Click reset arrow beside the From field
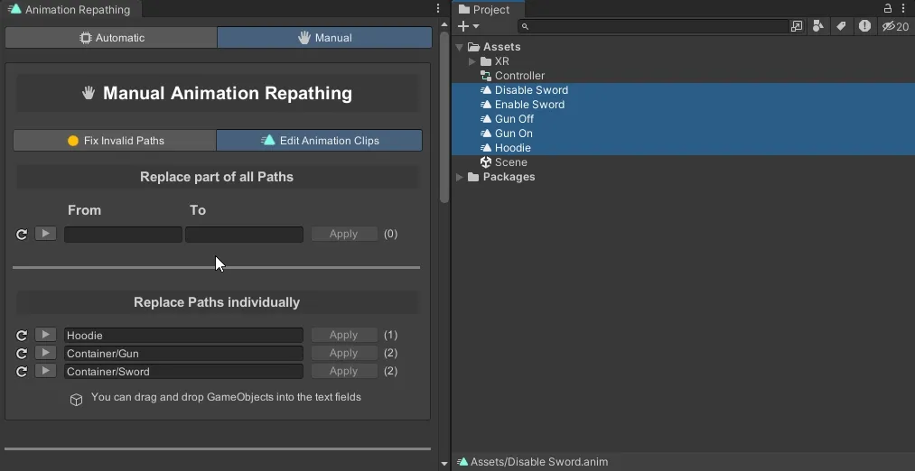Viewport: 915px width, 471px height. 22,235
